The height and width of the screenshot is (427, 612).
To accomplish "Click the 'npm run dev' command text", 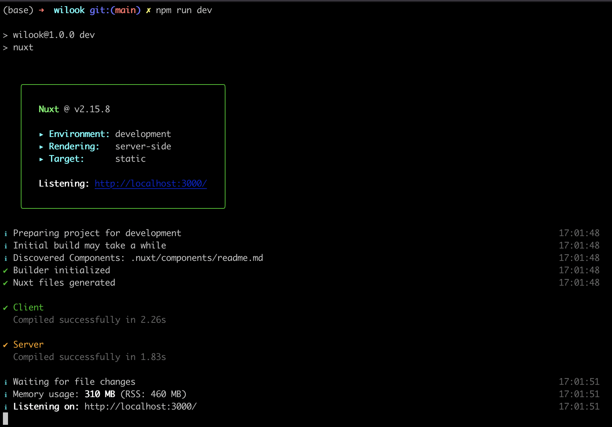I will (184, 10).
